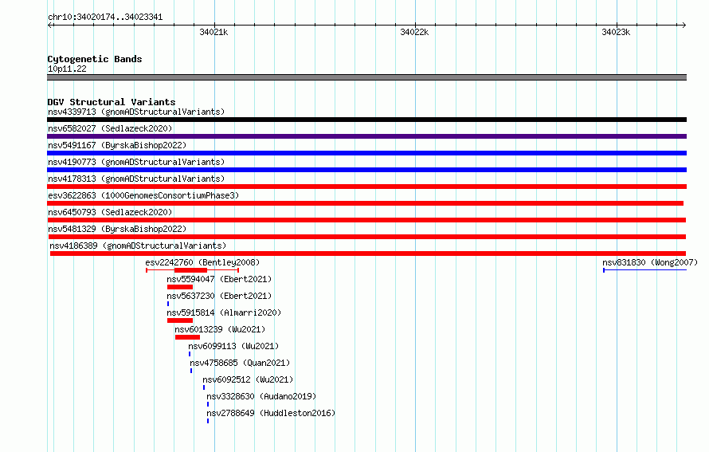Viewport: 709px width, 452px height.
Task: Click the purple nsv6582027 variant bar
Action: pos(366,136)
